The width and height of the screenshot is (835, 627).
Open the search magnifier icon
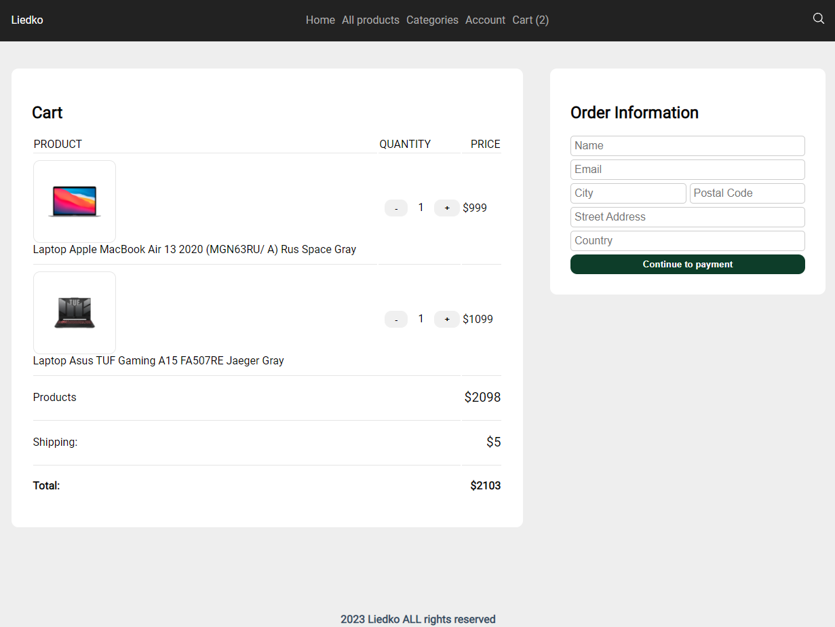[818, 18]
